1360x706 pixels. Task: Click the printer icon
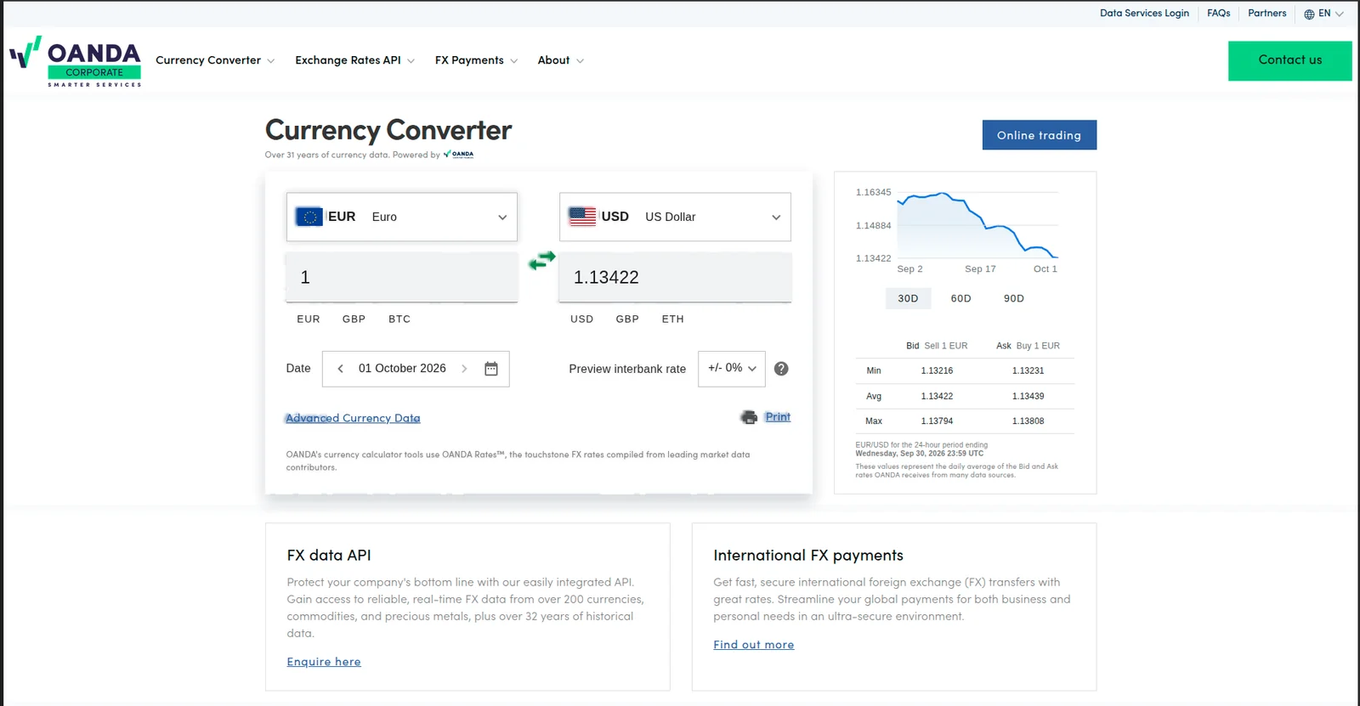click(749, 417)
